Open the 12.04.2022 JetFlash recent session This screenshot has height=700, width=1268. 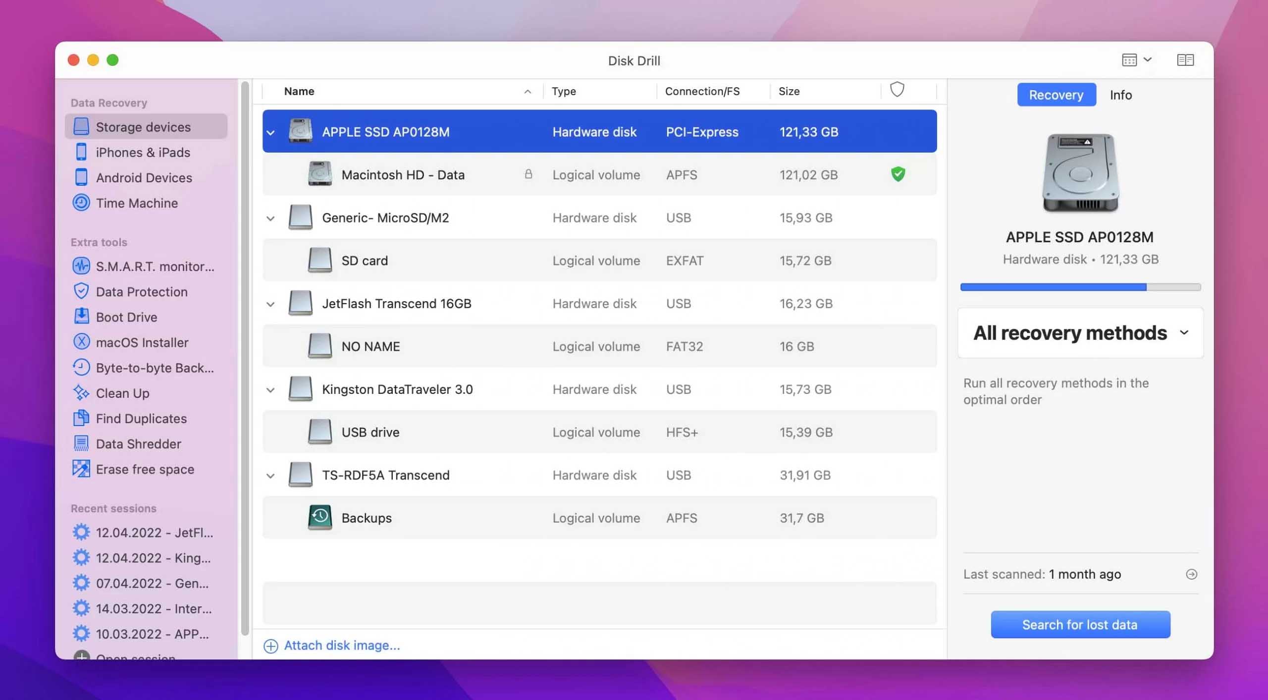(154, 533)
